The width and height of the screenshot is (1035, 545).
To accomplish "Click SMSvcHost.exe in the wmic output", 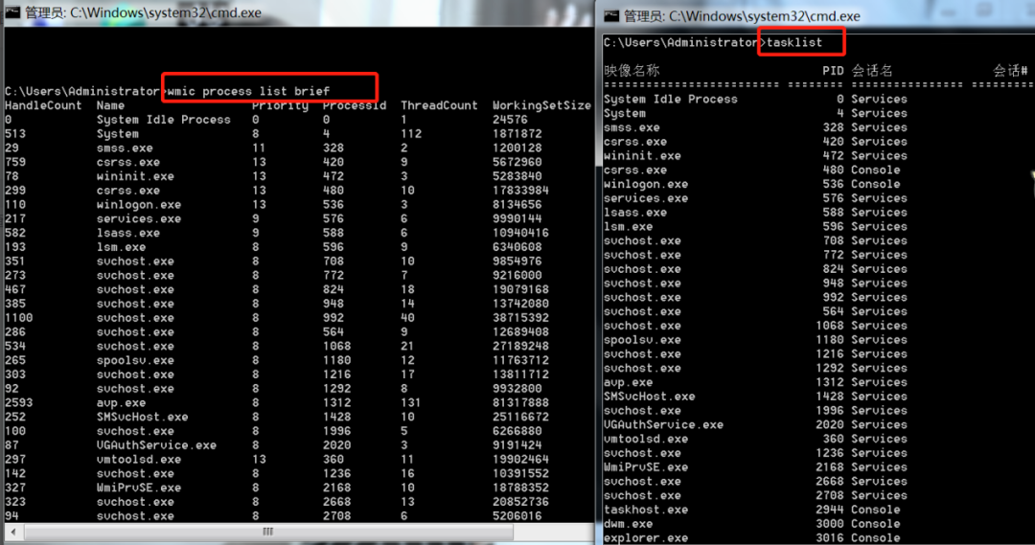I will coord(141,417).
